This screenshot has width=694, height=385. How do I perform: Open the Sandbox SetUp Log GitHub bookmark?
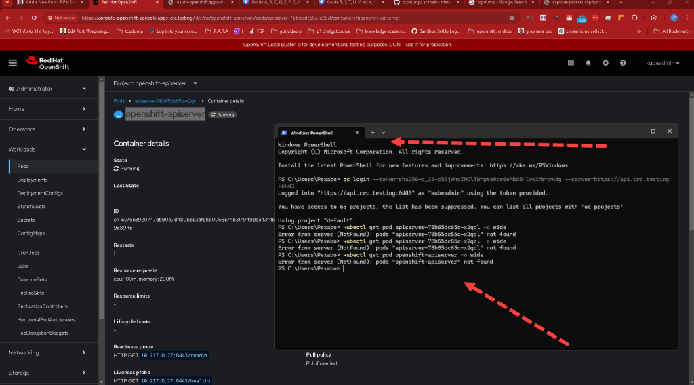click(x=436, y=31)
